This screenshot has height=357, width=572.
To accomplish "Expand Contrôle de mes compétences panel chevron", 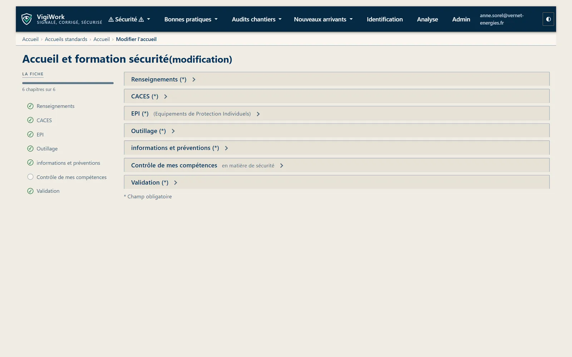I will (282, 166).
